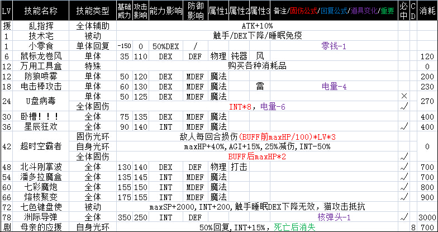Click the purple 零钱-1 note
This screenshot has width=438, height=232.
click(x=334, y=46)
